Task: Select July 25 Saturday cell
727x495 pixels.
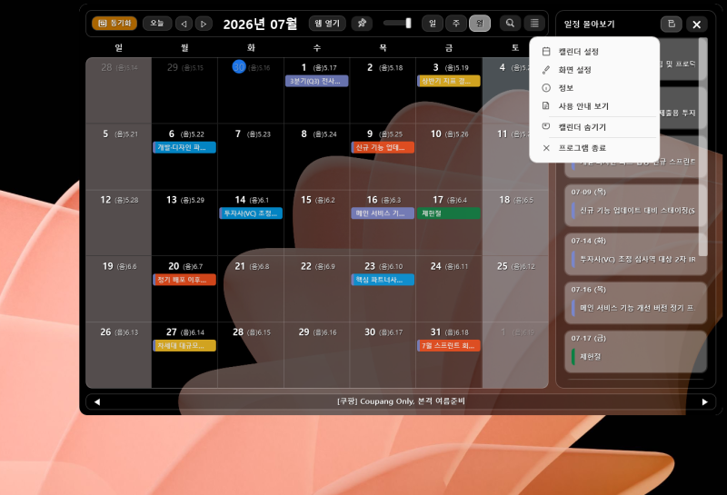Action: click(x=515, y=289)
